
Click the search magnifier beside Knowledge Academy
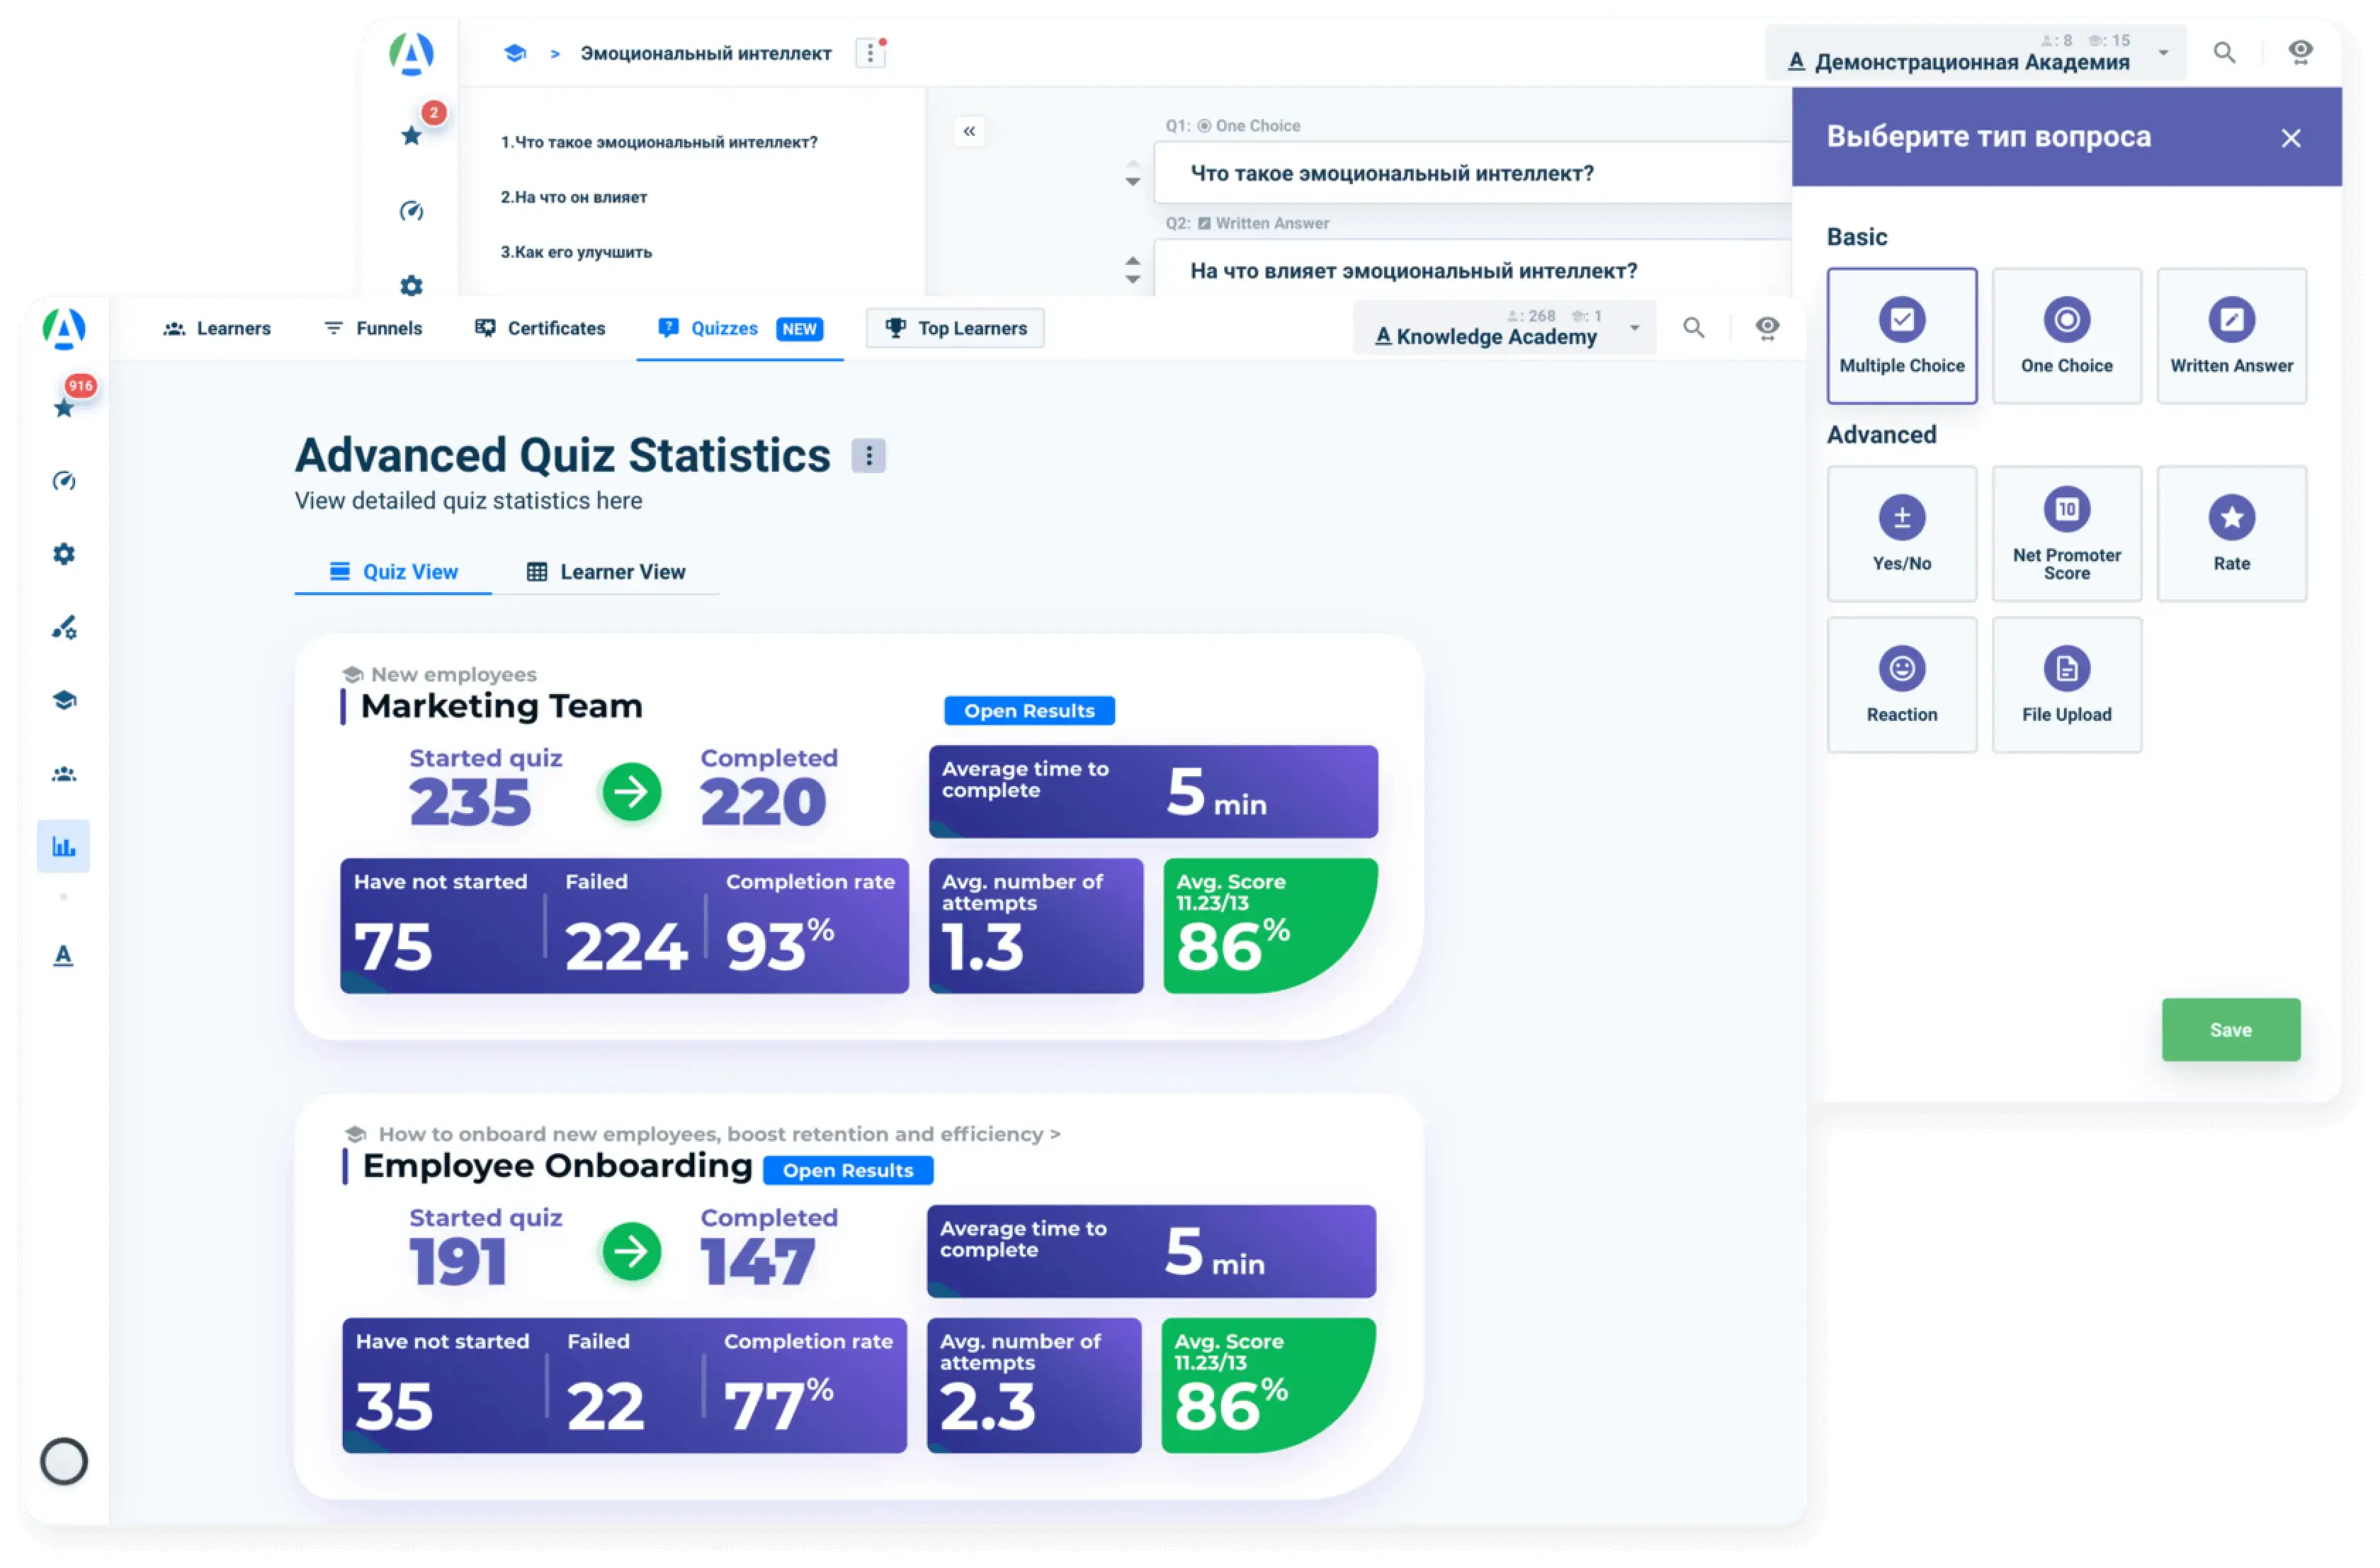tap(1693, 328)
